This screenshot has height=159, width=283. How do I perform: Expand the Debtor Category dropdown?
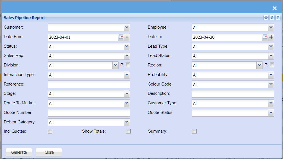(127, 122)
